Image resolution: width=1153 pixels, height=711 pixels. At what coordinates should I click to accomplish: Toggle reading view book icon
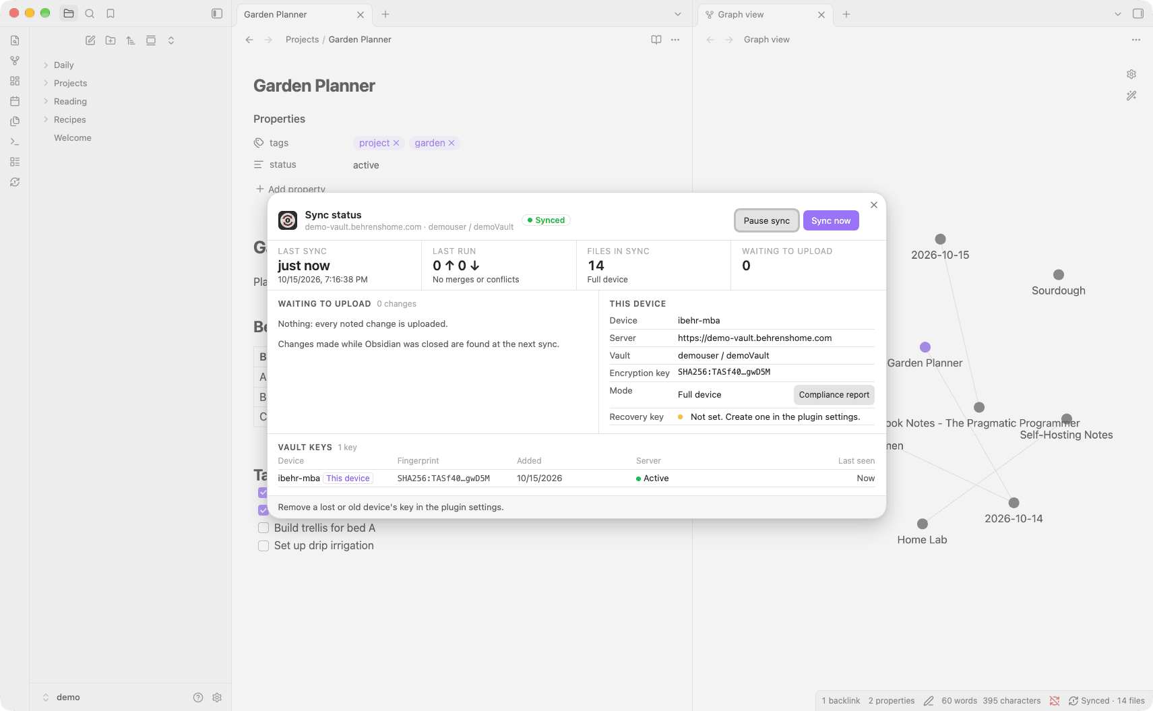(x=656, y=40)
